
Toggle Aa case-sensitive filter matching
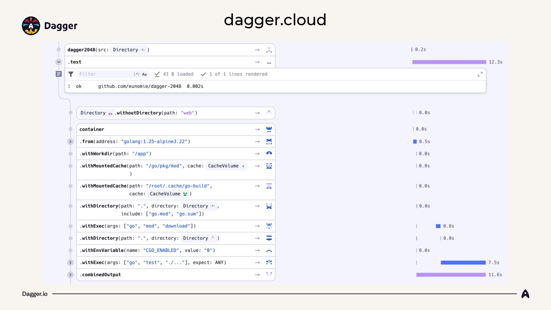144,74
